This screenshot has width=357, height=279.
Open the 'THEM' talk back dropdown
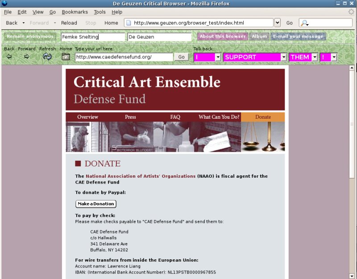pyautogui.click(x=315, y=57)
